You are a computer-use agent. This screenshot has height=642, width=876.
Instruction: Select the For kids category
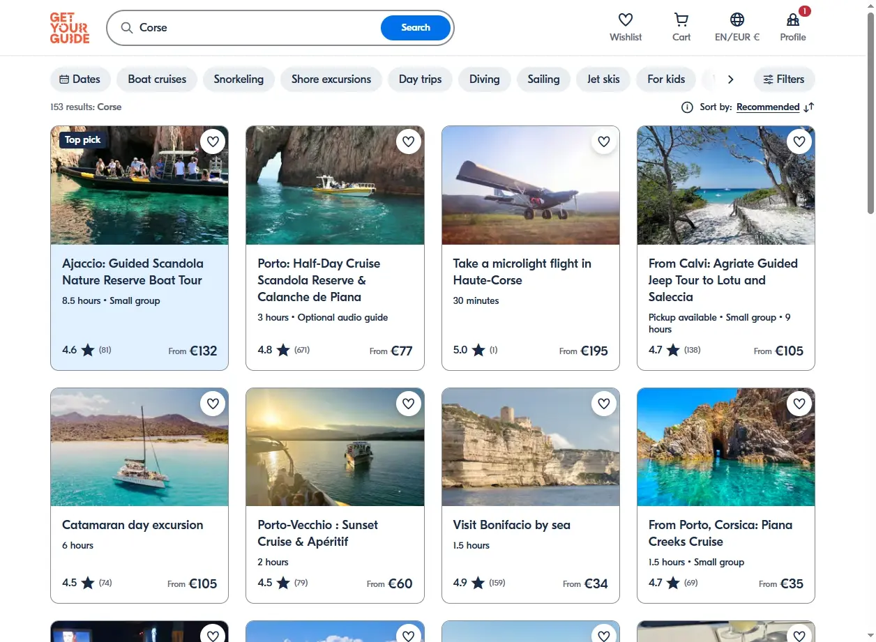pos(666,79)
